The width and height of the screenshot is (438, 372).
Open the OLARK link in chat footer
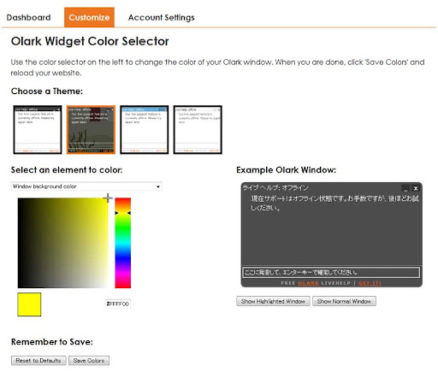(x=308, y=283)
